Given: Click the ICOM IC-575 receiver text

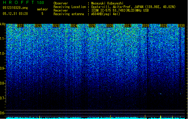Looking at the screenshot, I should 120,10.
